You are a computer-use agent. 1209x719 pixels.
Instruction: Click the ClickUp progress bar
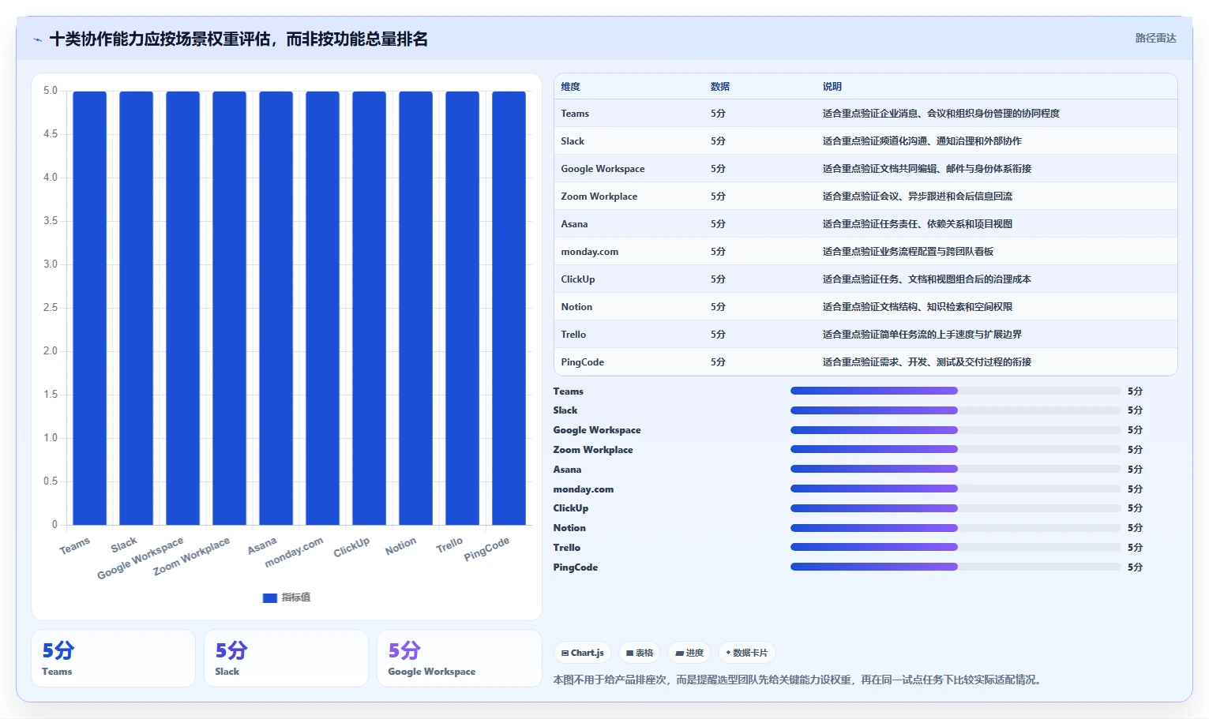tap(956, 507)
